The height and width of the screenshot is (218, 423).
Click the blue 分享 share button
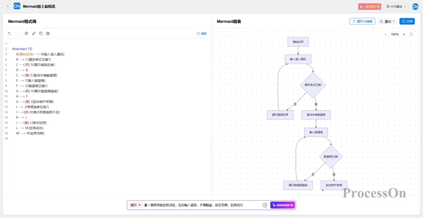407,22
